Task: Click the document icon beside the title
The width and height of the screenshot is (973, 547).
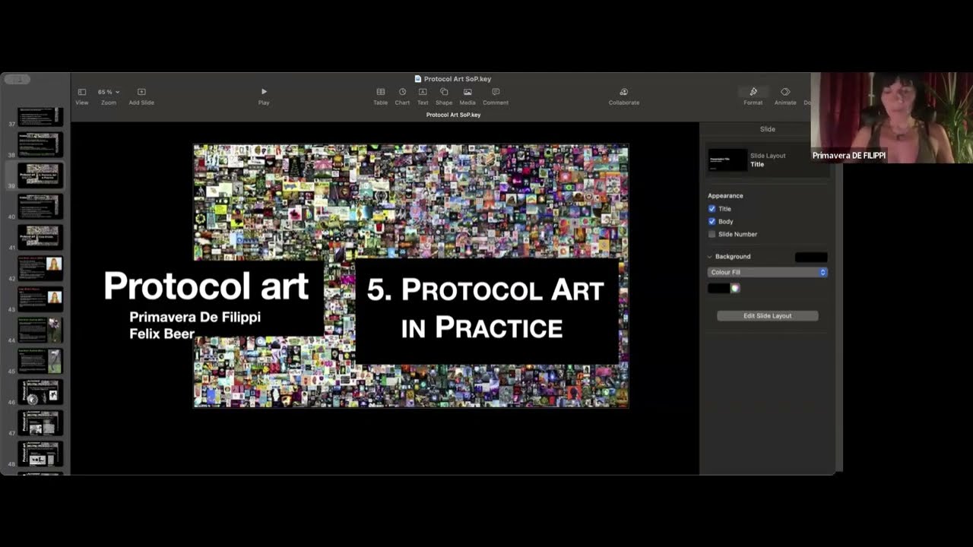Action: (x=418, y=79)
